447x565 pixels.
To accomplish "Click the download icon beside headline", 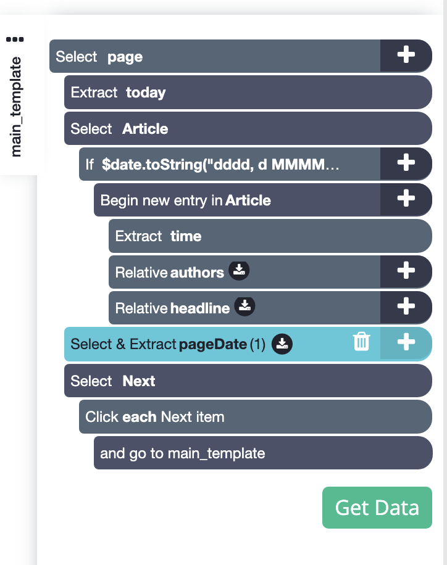I will pos(245,307).
